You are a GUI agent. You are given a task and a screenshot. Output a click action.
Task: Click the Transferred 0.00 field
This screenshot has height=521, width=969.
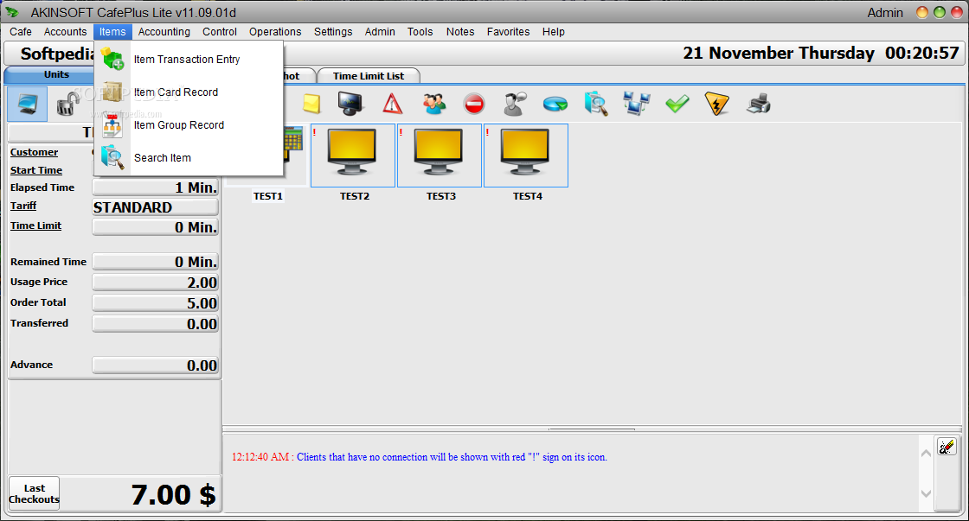[x=155, y=324]
